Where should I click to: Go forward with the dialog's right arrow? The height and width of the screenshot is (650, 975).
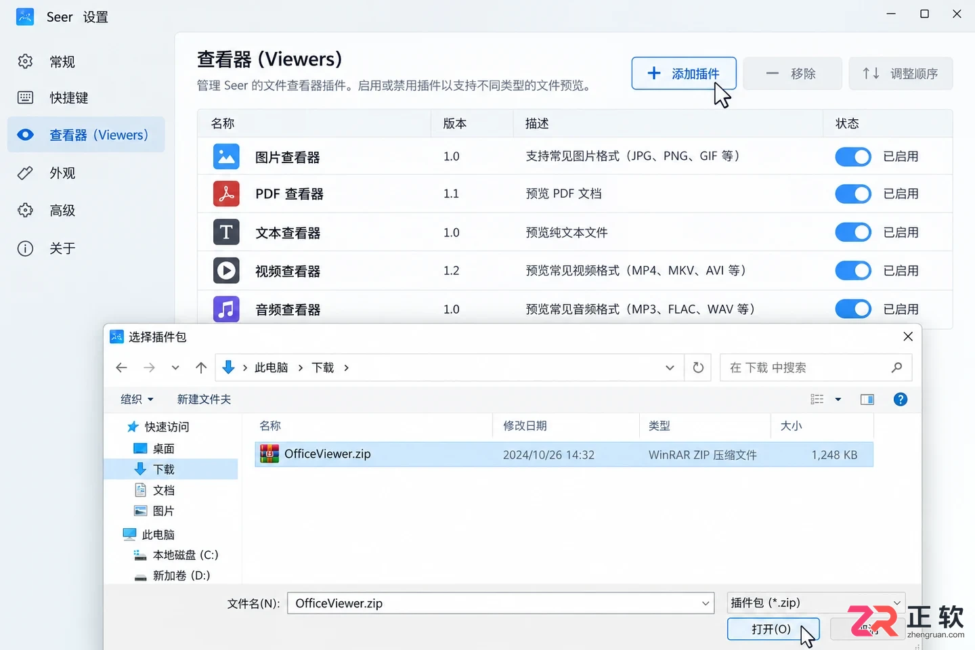click(x=149, y=368)
